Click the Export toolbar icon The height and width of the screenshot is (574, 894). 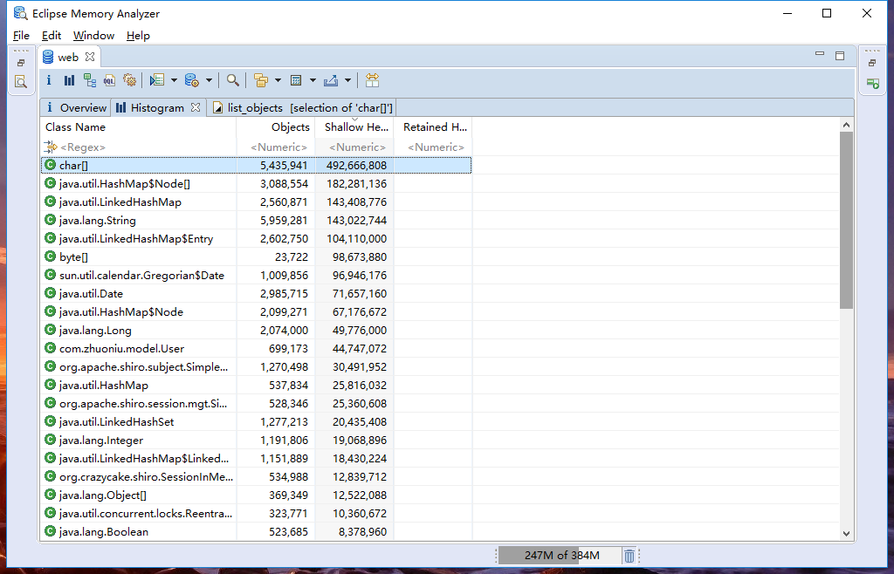[x=331, y=80]
